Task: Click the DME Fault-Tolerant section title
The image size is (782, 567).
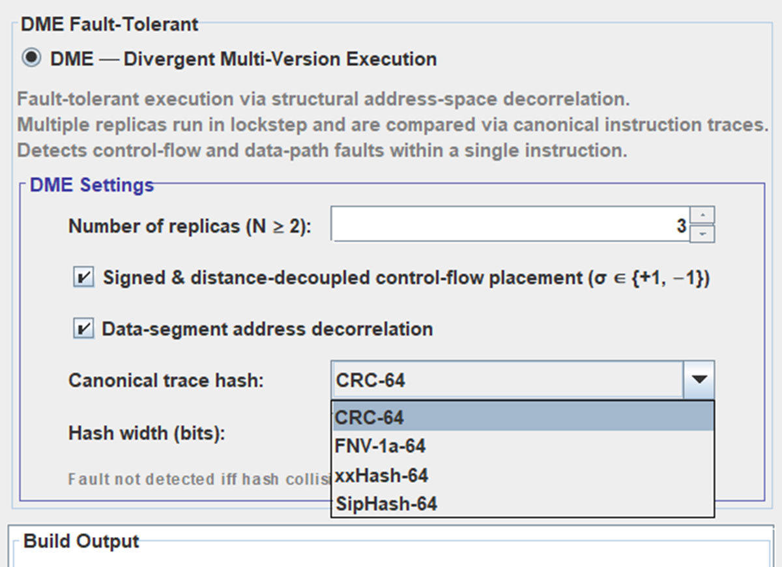Action: click(109, 25)
